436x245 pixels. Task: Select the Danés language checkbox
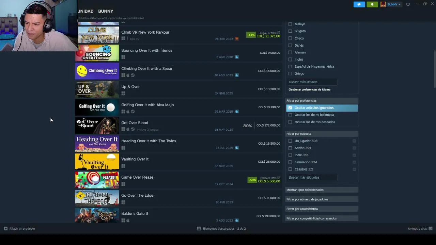(290, 45)
